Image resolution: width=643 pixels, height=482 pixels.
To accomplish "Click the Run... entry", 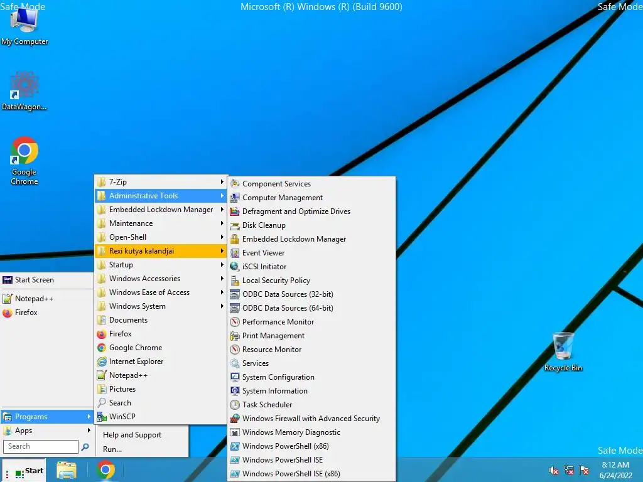I will pos(142,449).
